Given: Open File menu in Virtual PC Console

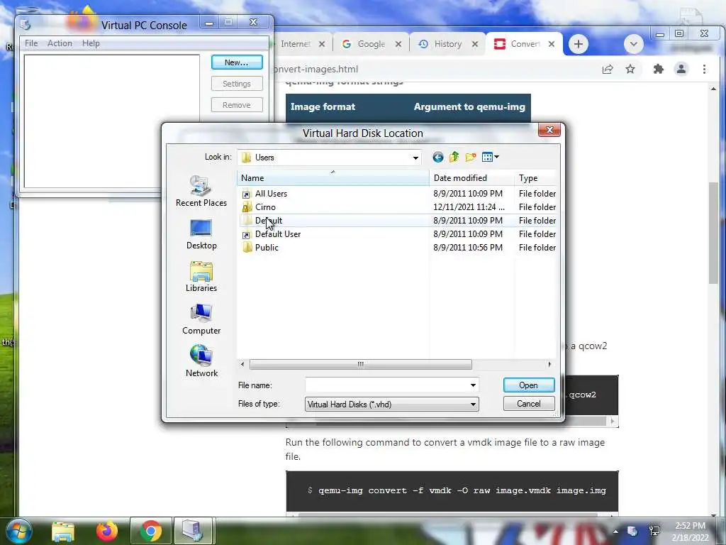Looking at the screenshot, I should (31, 43).
